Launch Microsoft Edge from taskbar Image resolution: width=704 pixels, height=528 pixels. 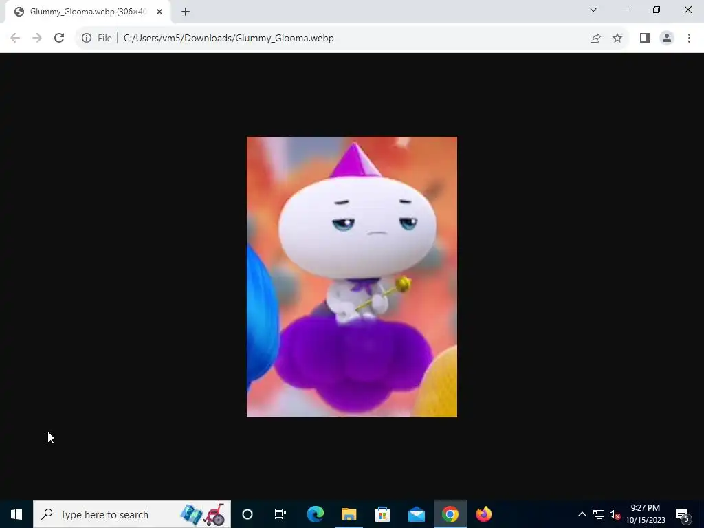pyautogui.click(x=316, y=514)
